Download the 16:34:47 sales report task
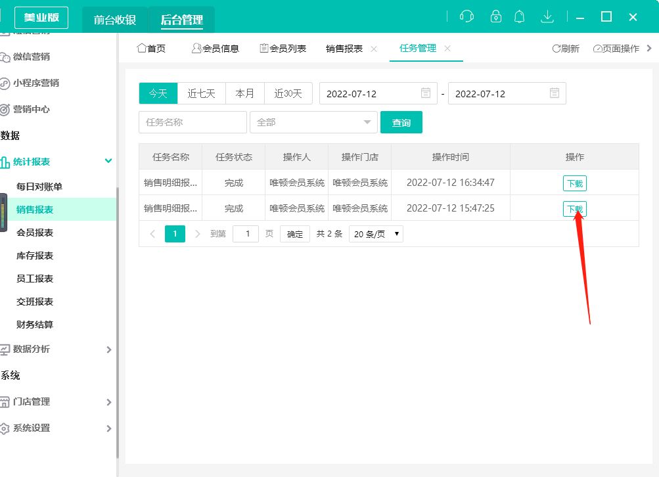 click(574, 183)
